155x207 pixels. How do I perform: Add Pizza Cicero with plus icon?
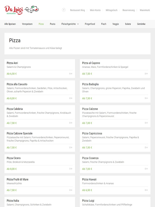71,169
